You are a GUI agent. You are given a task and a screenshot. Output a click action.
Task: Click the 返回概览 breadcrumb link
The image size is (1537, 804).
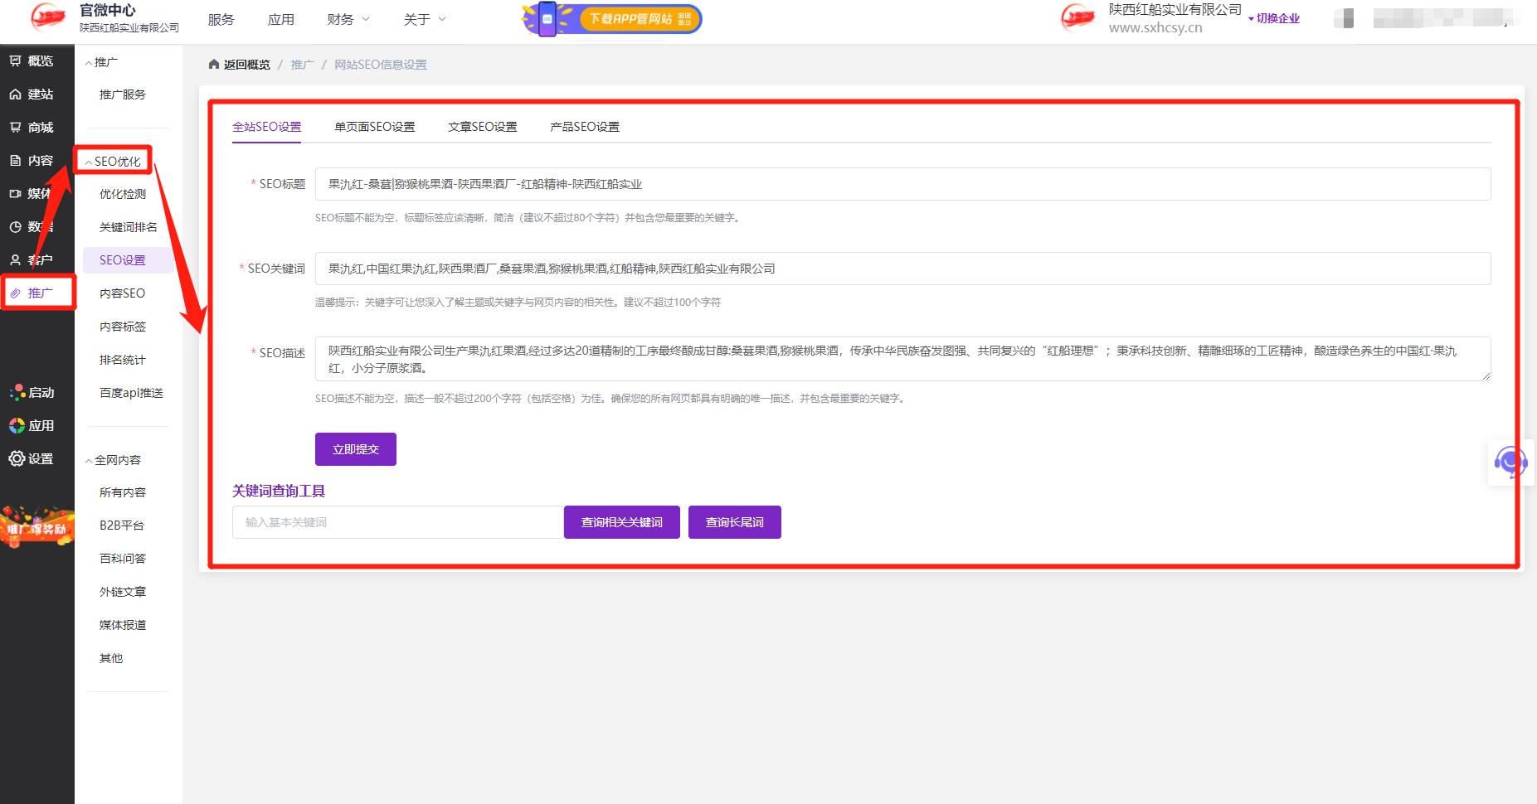coord(244,64)
